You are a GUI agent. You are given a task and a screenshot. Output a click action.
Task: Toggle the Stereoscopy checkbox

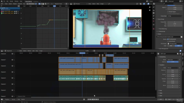pyautogui.click(x=158, y=31)
